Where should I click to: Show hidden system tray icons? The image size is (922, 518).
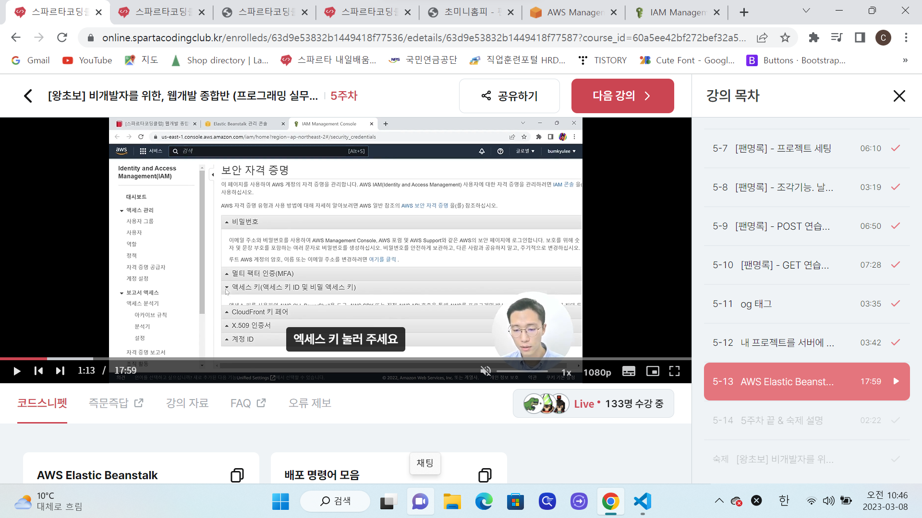[x=719, y=501]
